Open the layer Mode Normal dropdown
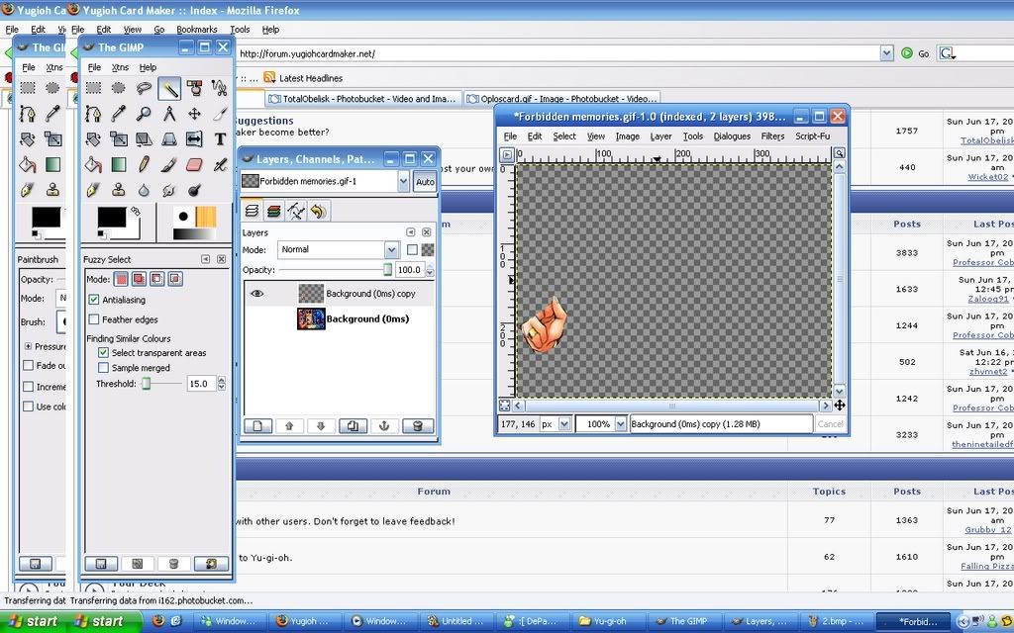The height and width of the screenshot is (633, 1014). pyautogui.click(x=391, y=249)
